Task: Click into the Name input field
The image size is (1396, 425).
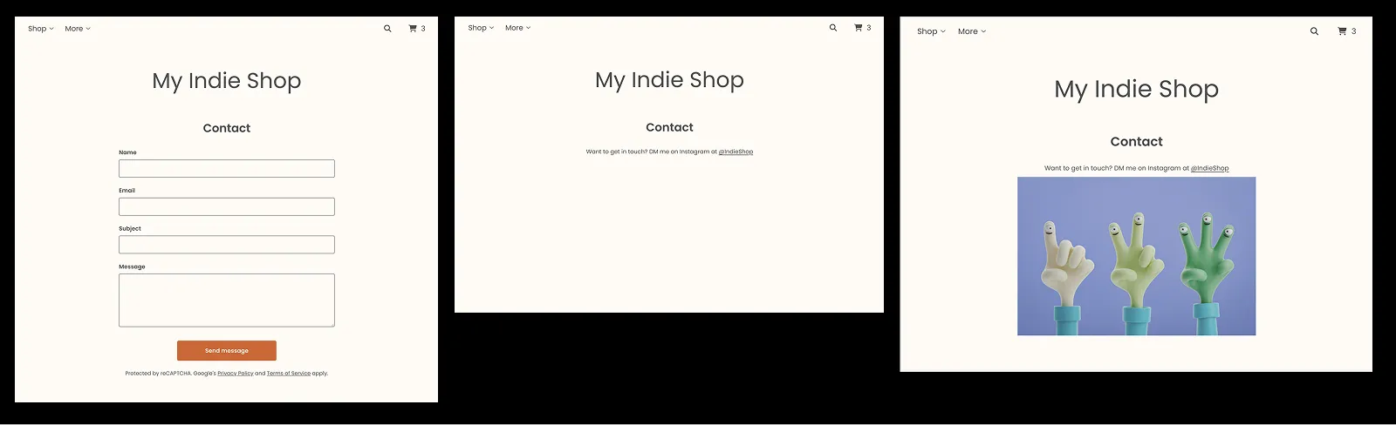Action: [226, 169]
